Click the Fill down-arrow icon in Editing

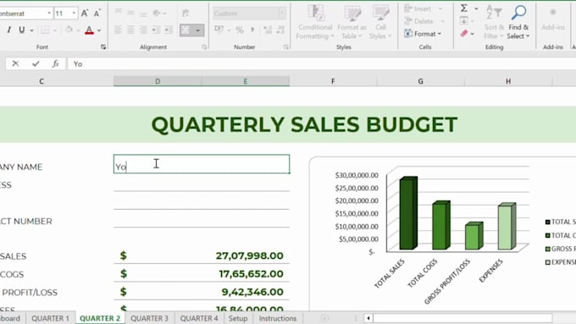pyautogui.click(x=464, y=20)
